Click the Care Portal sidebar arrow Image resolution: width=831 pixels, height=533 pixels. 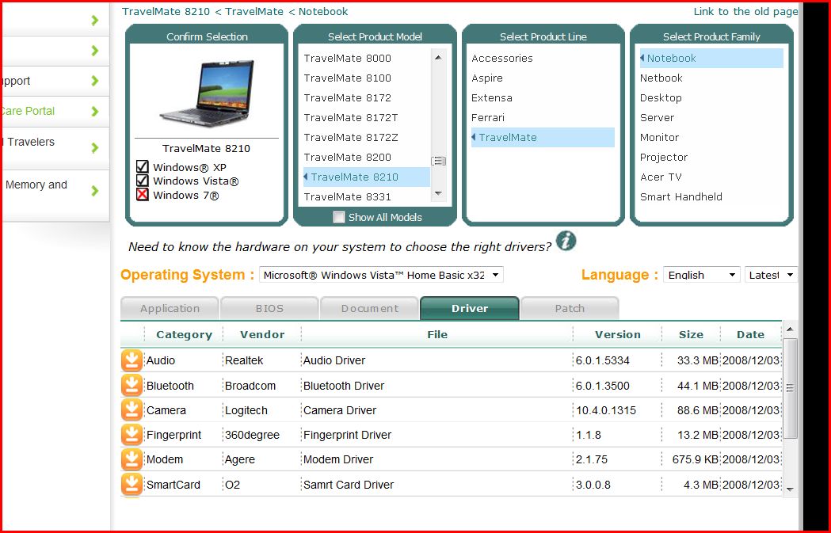tap(95, 111)
